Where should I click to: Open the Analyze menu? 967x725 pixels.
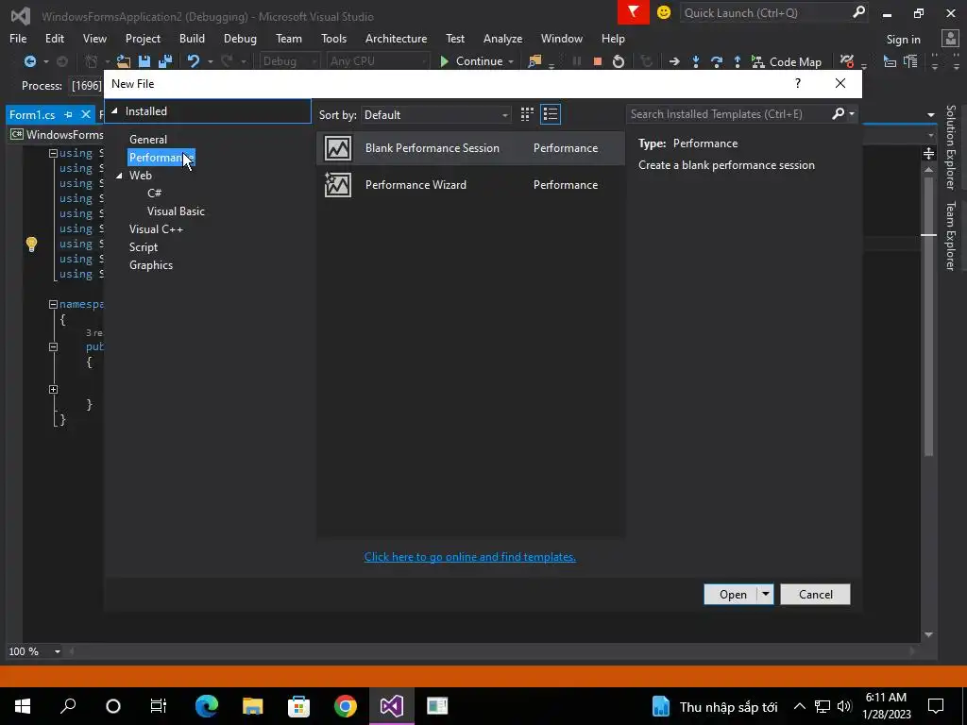tap(502, 38)
